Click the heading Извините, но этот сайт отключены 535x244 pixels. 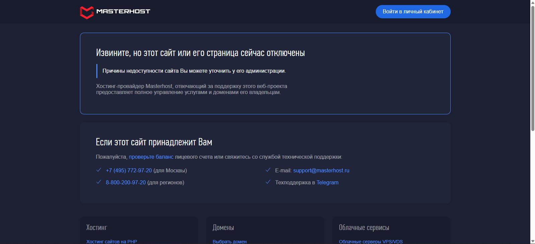pos(200,53)
